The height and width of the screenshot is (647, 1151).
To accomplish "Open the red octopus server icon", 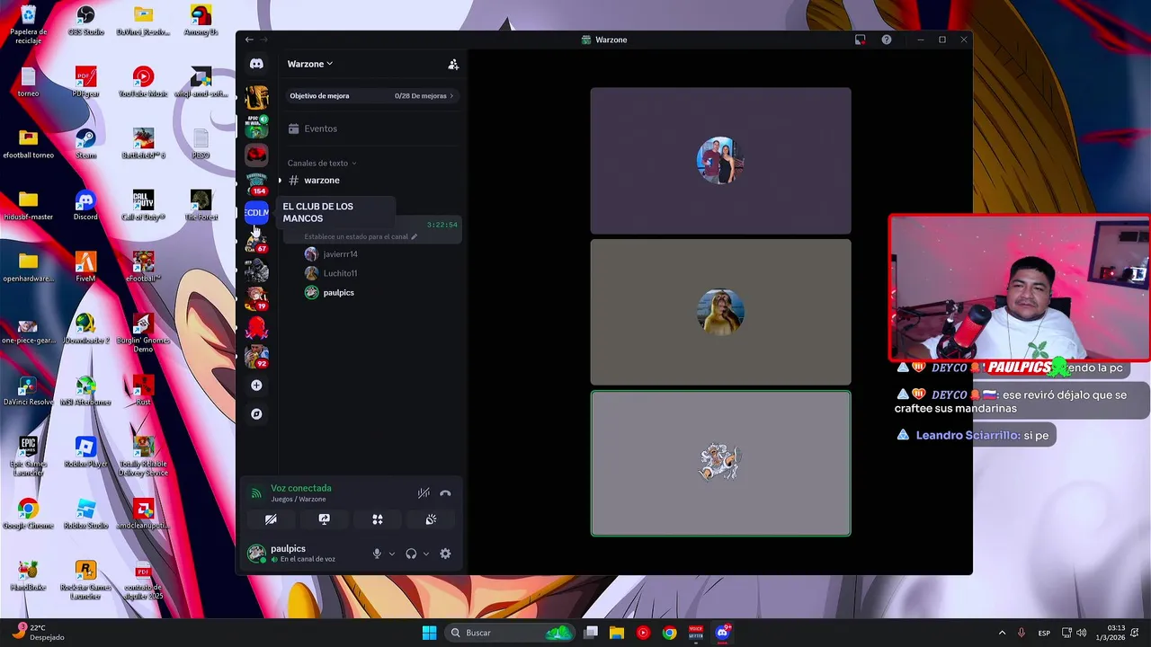I will click(x=256, y=327).
